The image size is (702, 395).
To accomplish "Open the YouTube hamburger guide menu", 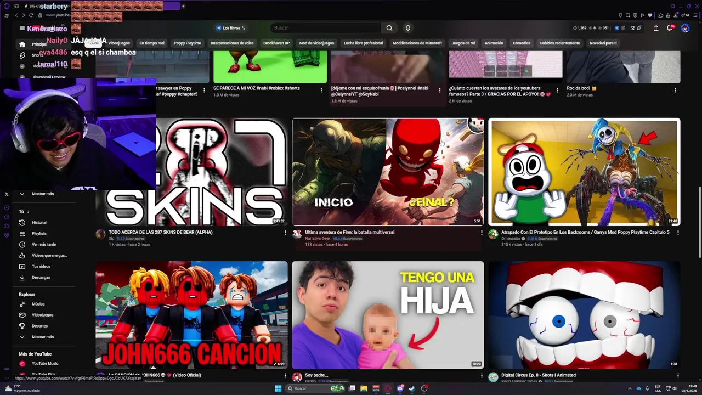I will [22, 28].
